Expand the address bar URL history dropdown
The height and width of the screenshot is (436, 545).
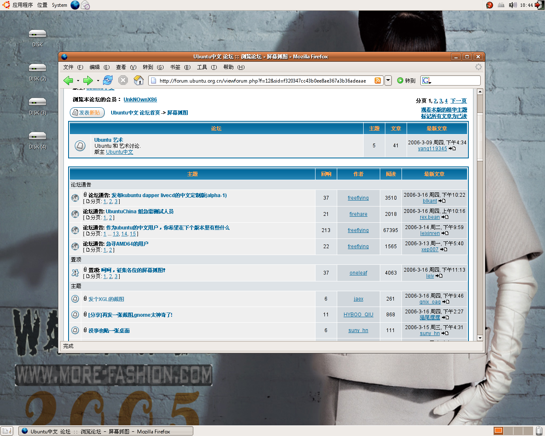(388, 80)
